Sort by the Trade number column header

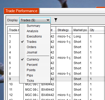pos(13,30)
